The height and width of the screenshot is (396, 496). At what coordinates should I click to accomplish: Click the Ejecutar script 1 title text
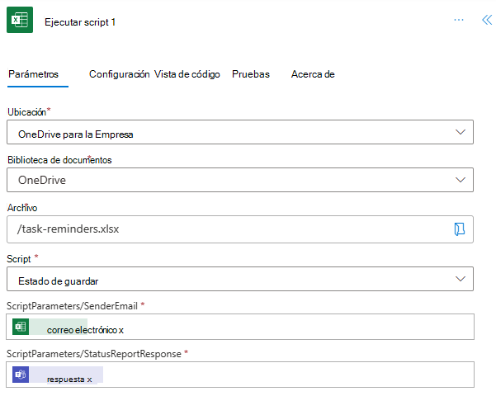click(80, 22)
